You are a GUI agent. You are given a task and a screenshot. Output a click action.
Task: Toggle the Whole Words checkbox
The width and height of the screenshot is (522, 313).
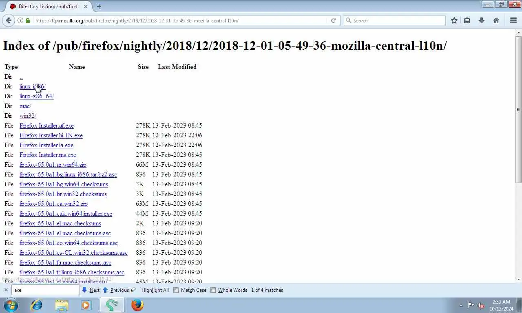[213, 290]
